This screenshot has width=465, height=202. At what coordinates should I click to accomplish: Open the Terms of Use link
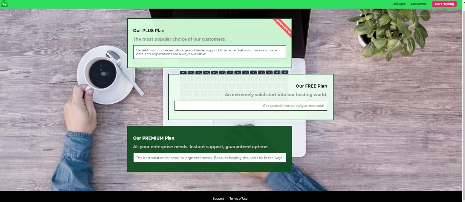[238, 199]
